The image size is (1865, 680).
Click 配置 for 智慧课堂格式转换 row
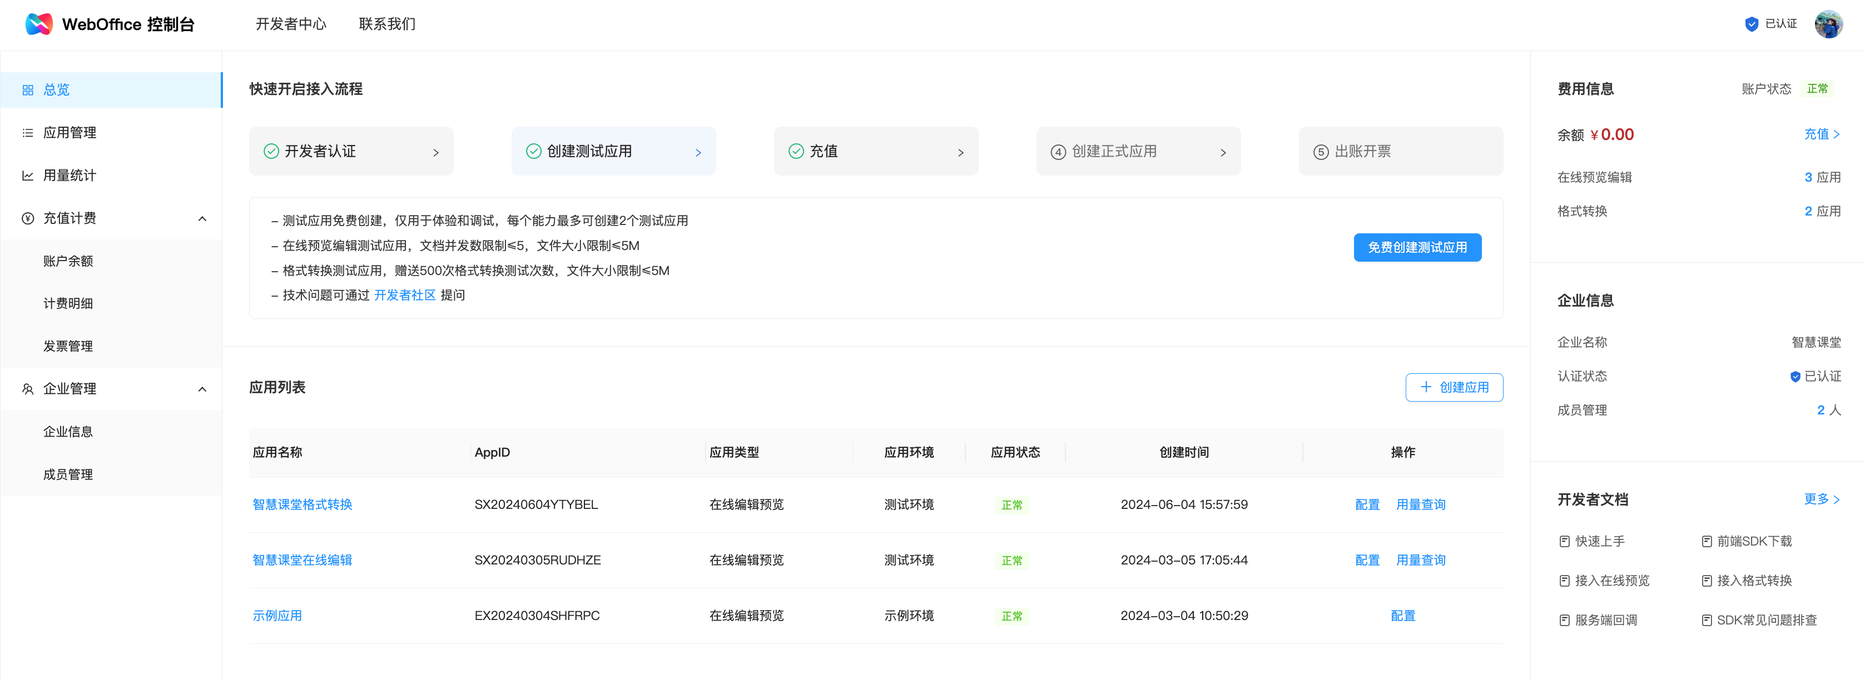point(1367,504)
